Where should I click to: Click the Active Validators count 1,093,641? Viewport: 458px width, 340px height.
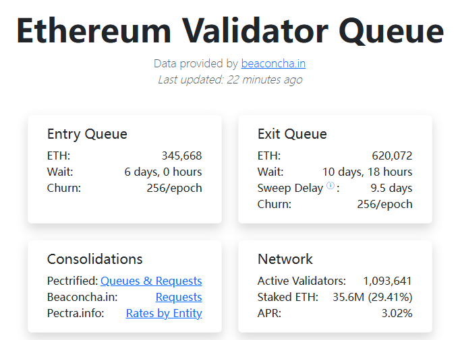coord(387,281)
